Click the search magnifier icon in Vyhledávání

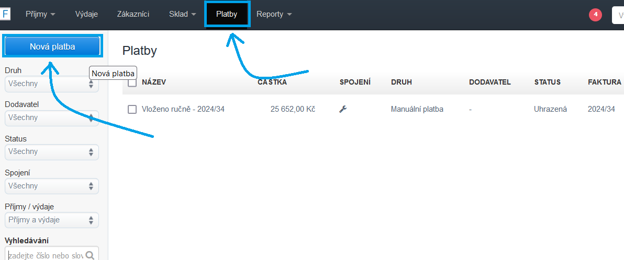[90, 255]
